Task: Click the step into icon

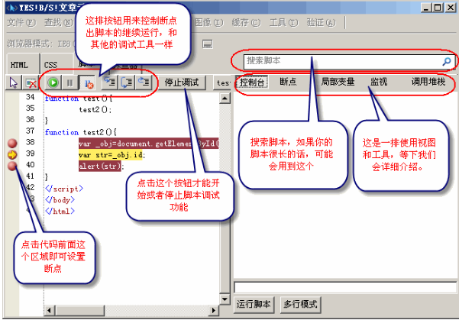Action: (109, 82)
